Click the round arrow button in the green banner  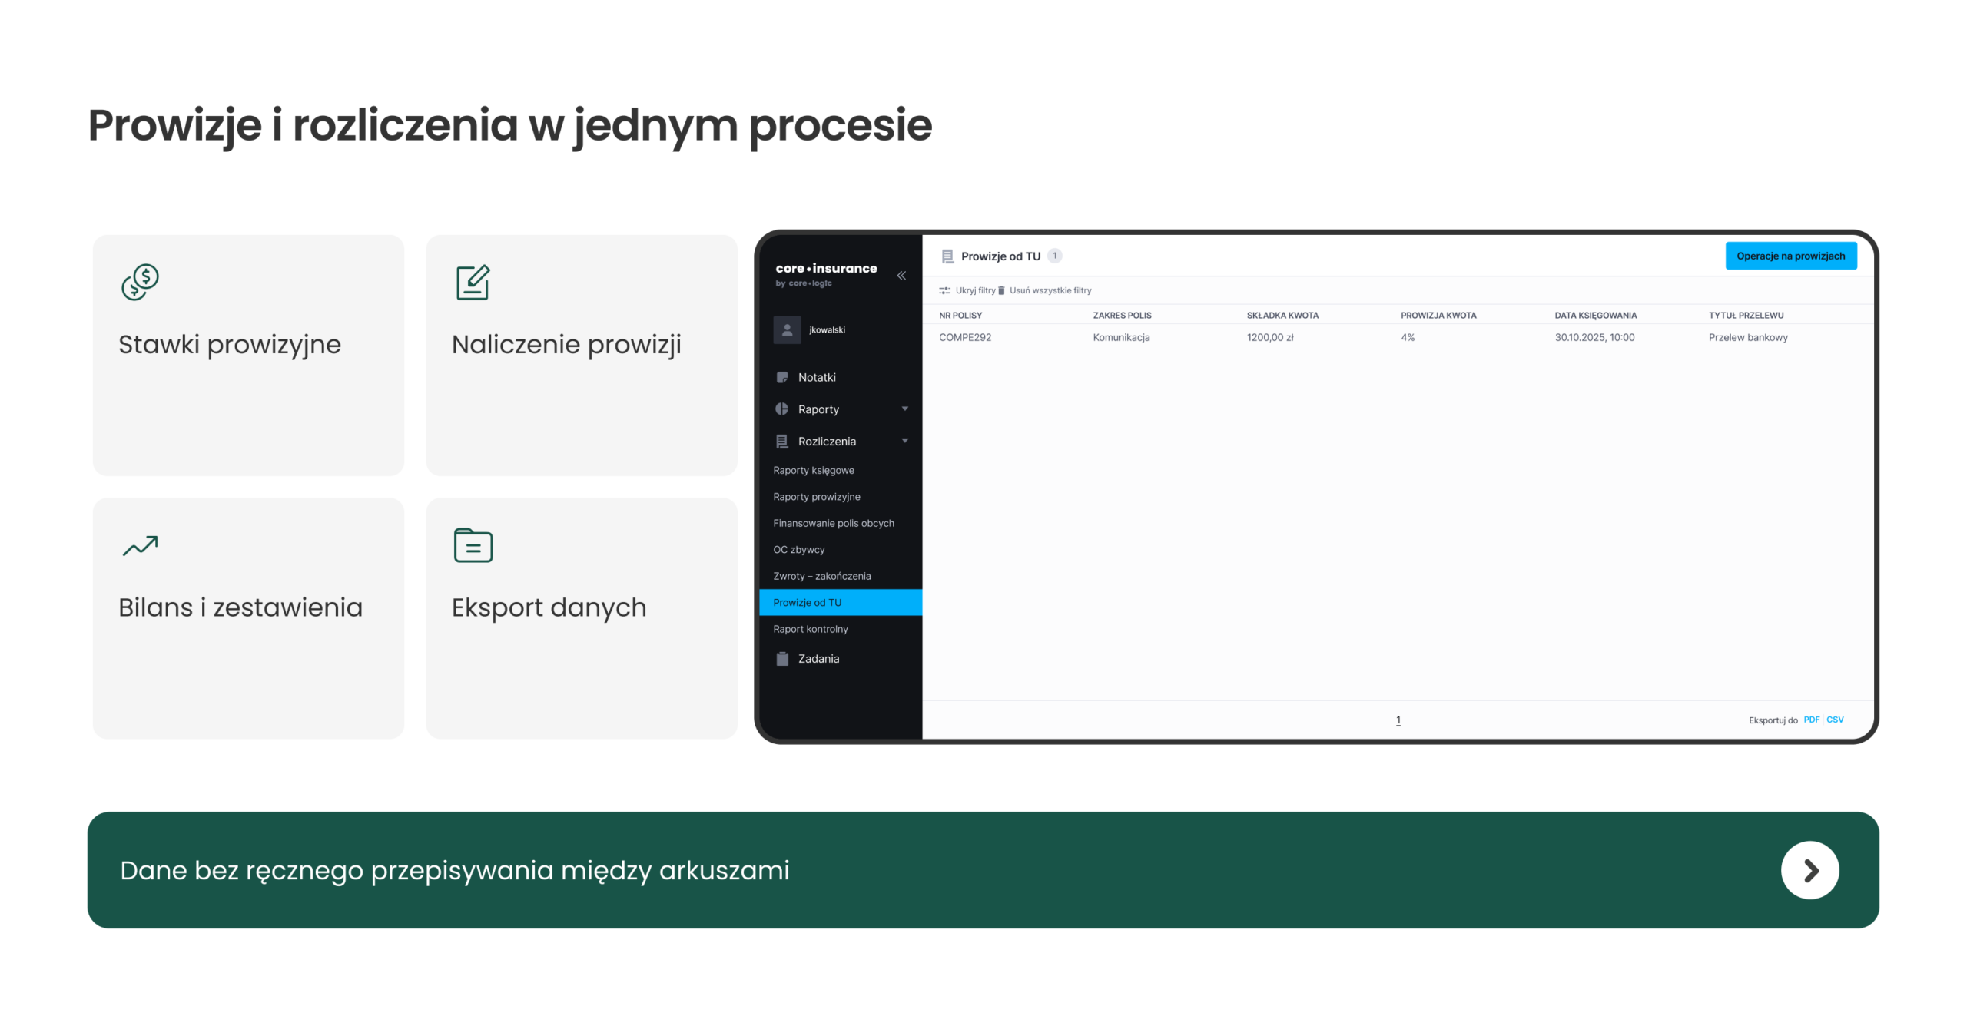[x=1809, y=870]
